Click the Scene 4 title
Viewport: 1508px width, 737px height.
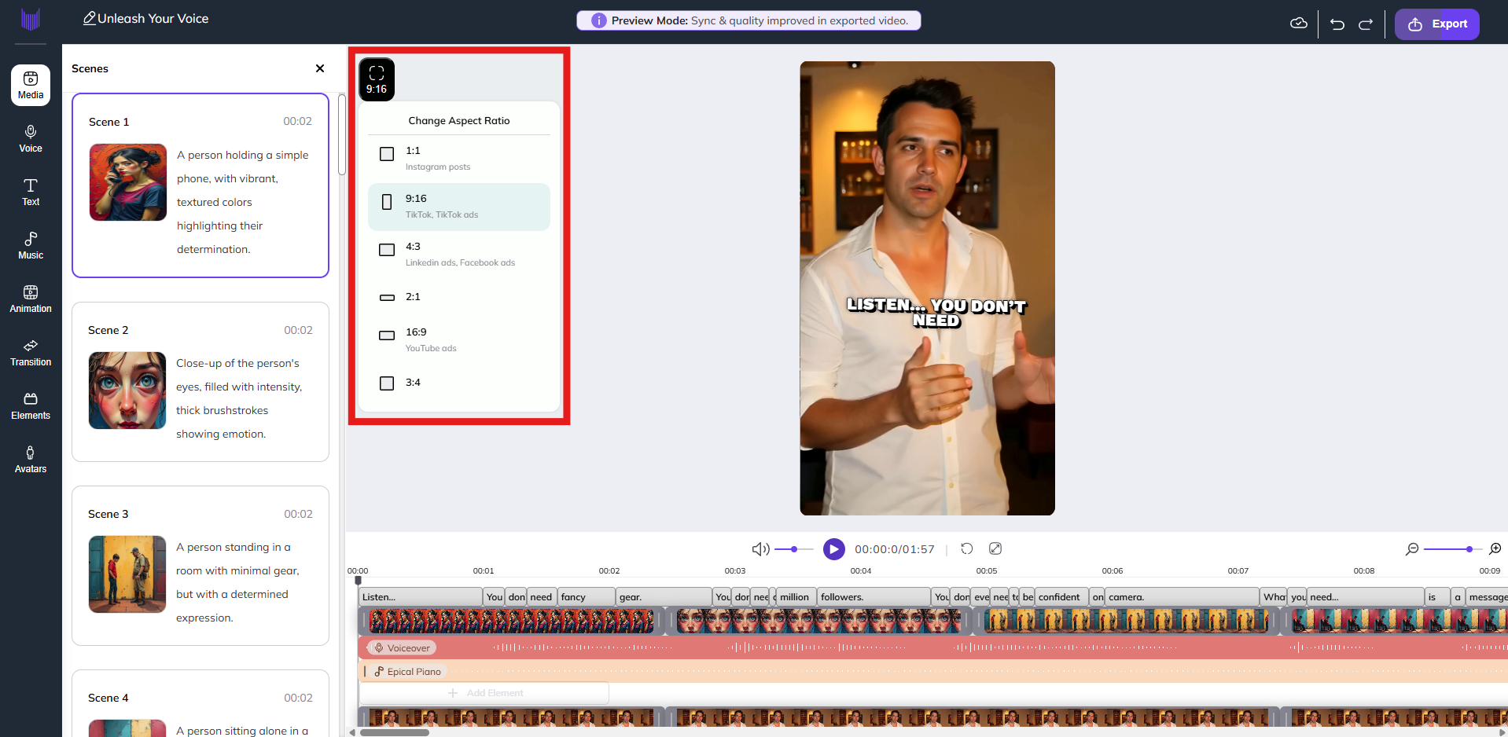(x=109, y=698)
